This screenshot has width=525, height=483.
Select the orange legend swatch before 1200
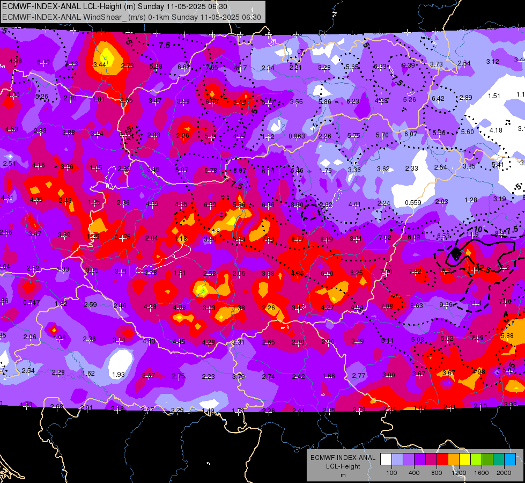[454, 459]
